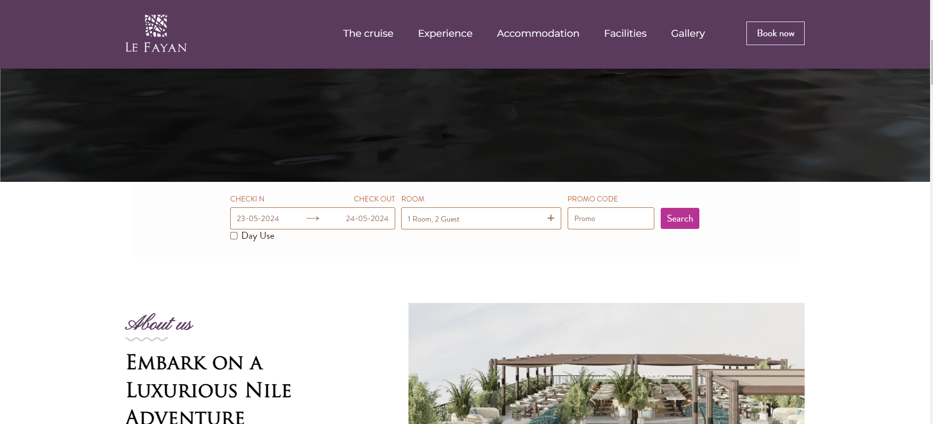This screenshot has height=424, width=933.
Task: Click the dark water hero banner
Action: coord(465,125)
